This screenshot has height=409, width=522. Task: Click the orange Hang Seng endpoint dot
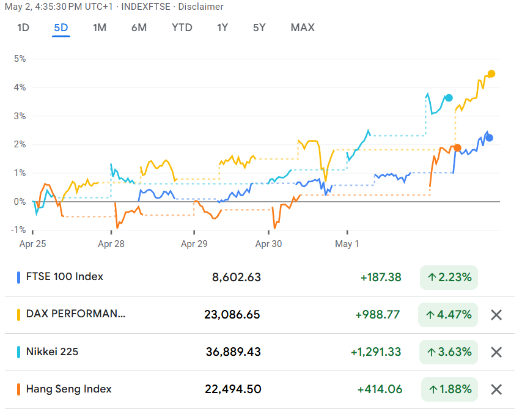click(457, 148)
